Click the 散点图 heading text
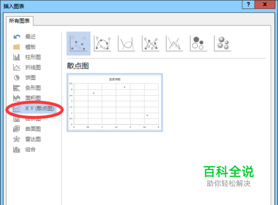 pos(78,66)
